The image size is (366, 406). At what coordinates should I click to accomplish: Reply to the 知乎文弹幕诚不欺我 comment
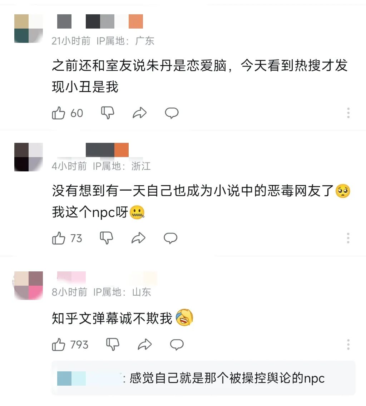tap(177, 345)
